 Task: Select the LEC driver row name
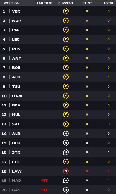tap(16, 40)
